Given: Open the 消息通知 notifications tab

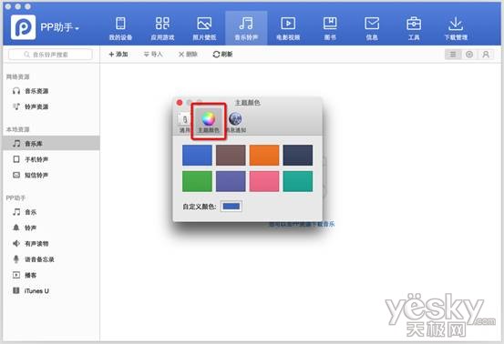Looking at the screenshot, I should coord(236,123).
